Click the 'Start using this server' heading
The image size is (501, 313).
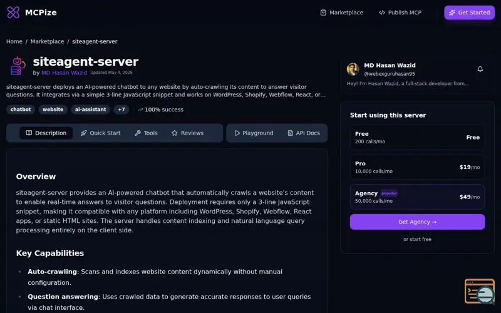coord(388,115)
